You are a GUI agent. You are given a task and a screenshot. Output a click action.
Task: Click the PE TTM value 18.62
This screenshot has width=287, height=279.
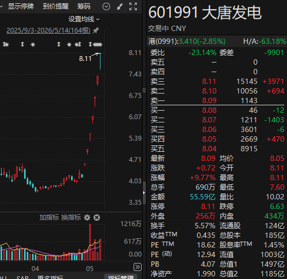(x=206, y=245)
